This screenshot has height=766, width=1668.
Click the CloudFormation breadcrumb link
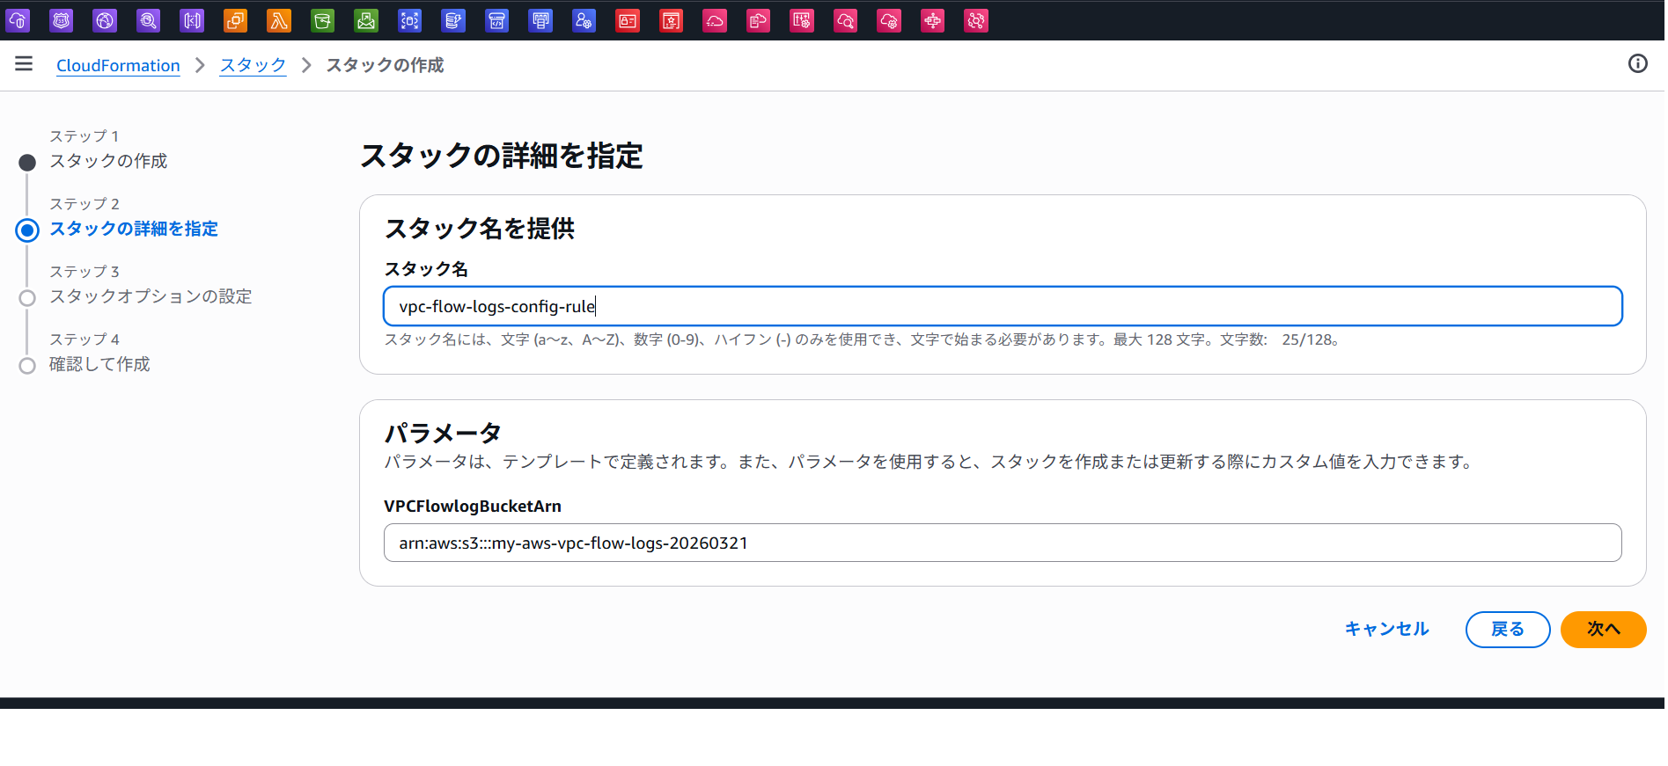click(x=118, y=65)
